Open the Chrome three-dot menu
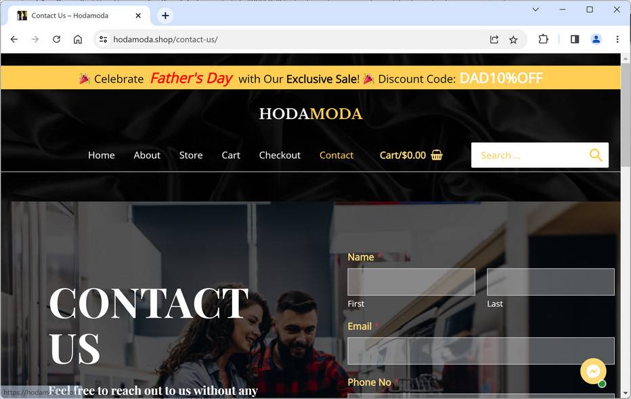631x399 pixels. [x=617, y=39]
